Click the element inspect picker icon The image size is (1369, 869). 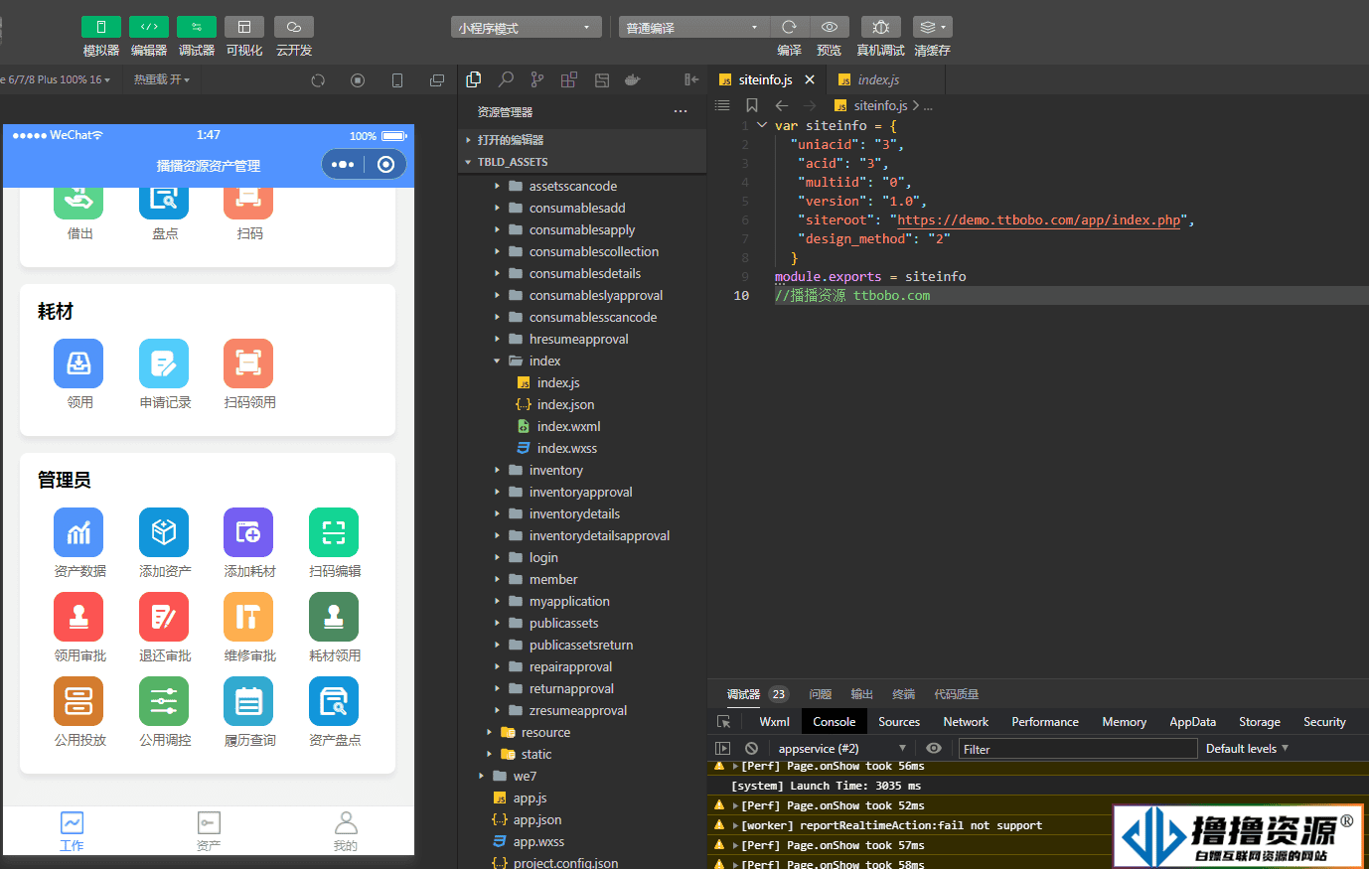[723, 722]
